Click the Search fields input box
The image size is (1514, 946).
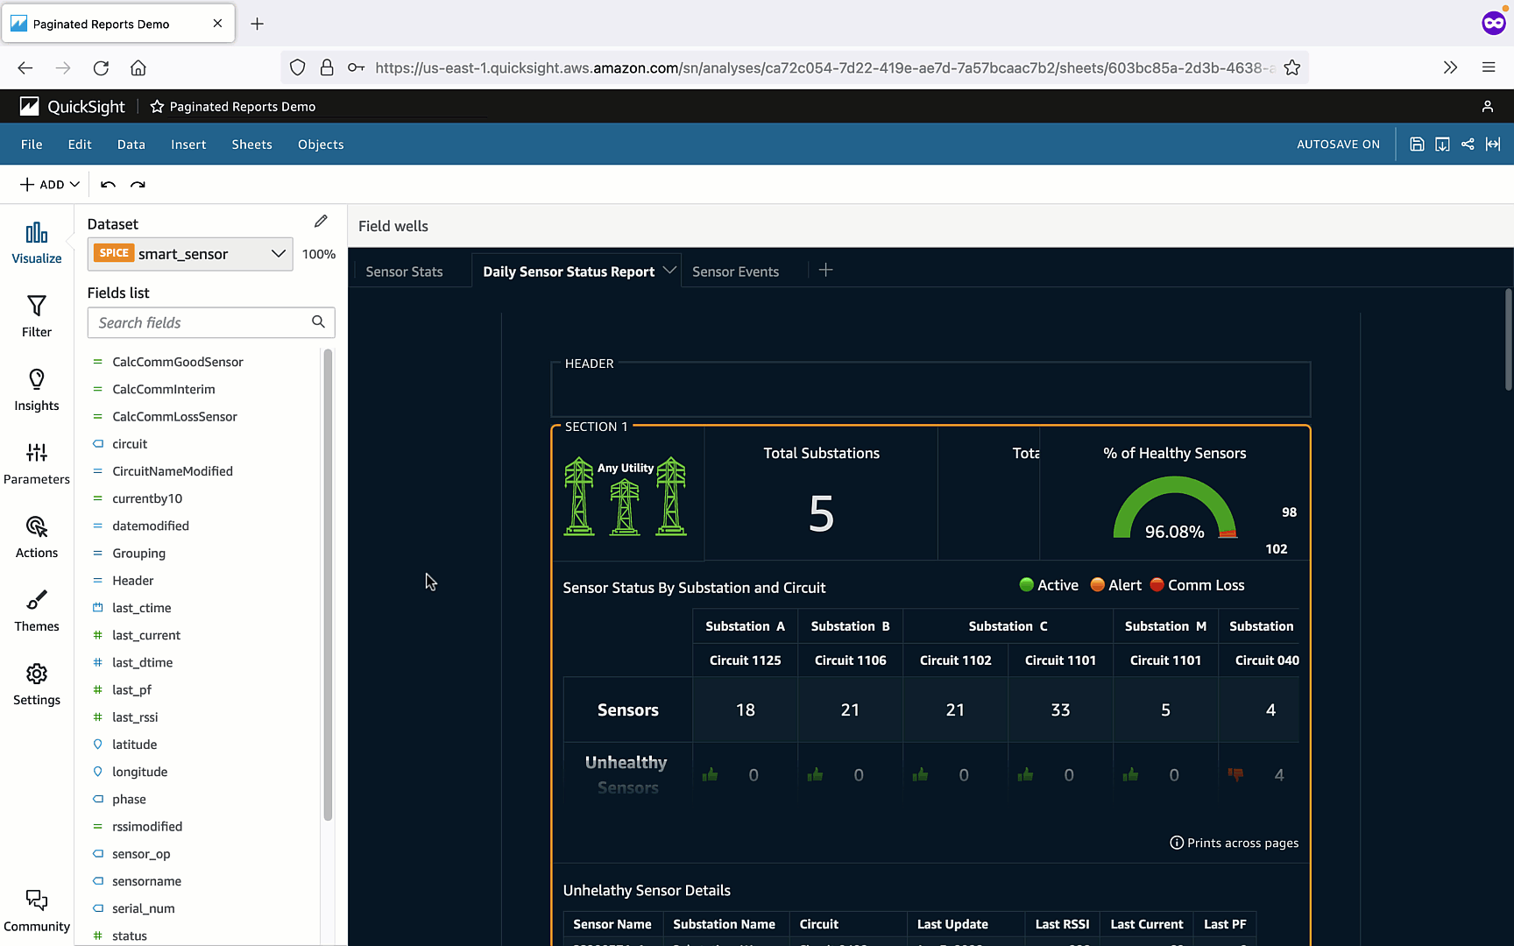202,322
